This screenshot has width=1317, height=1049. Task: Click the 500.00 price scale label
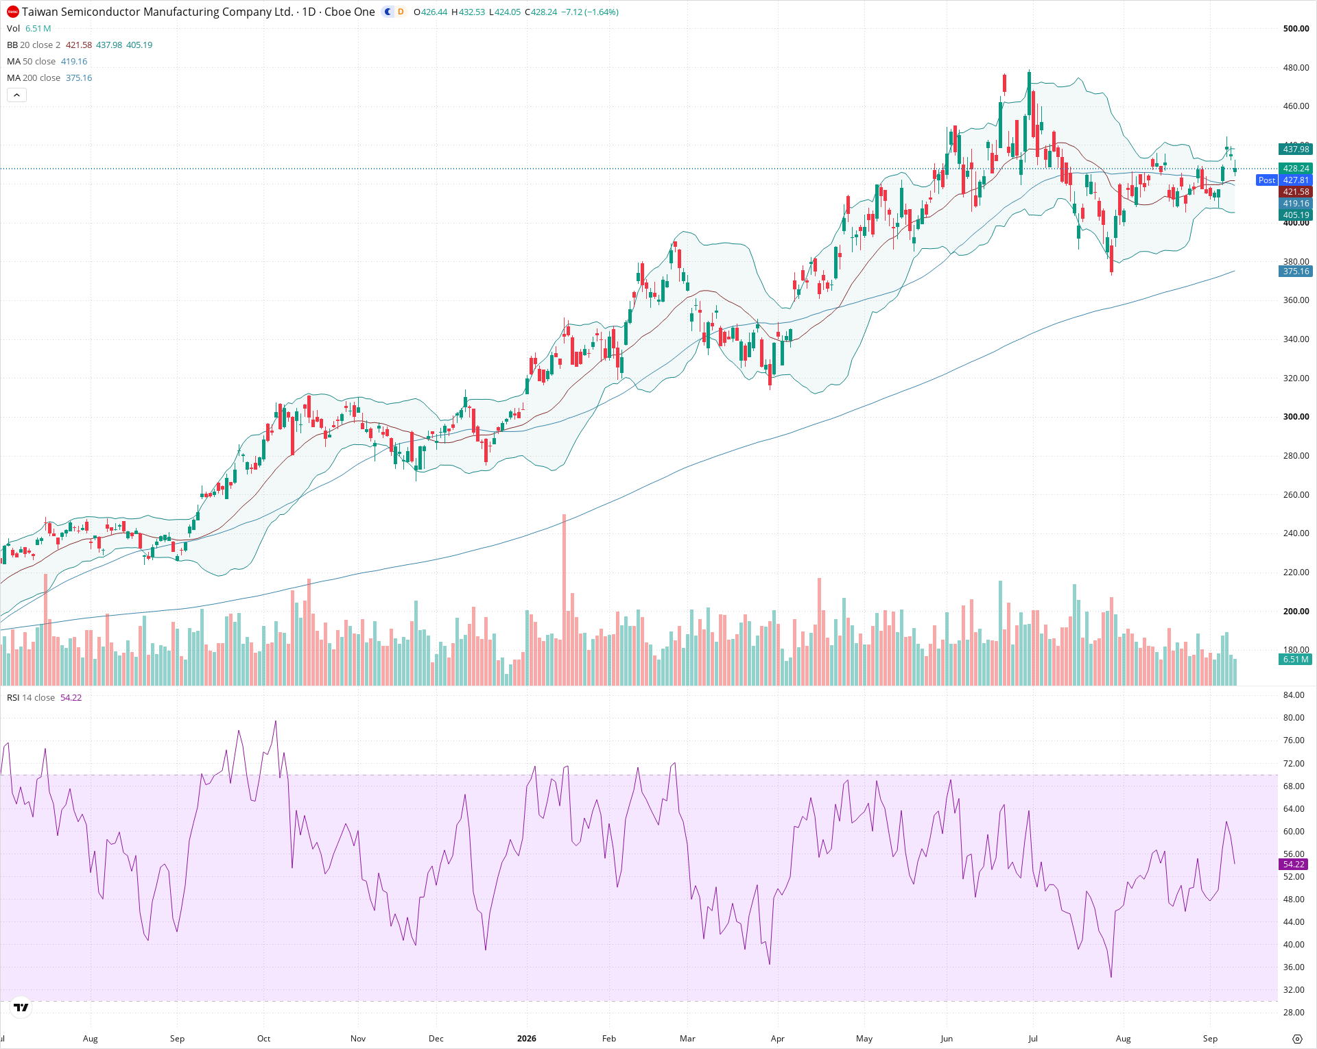(x=1296, y=29)
